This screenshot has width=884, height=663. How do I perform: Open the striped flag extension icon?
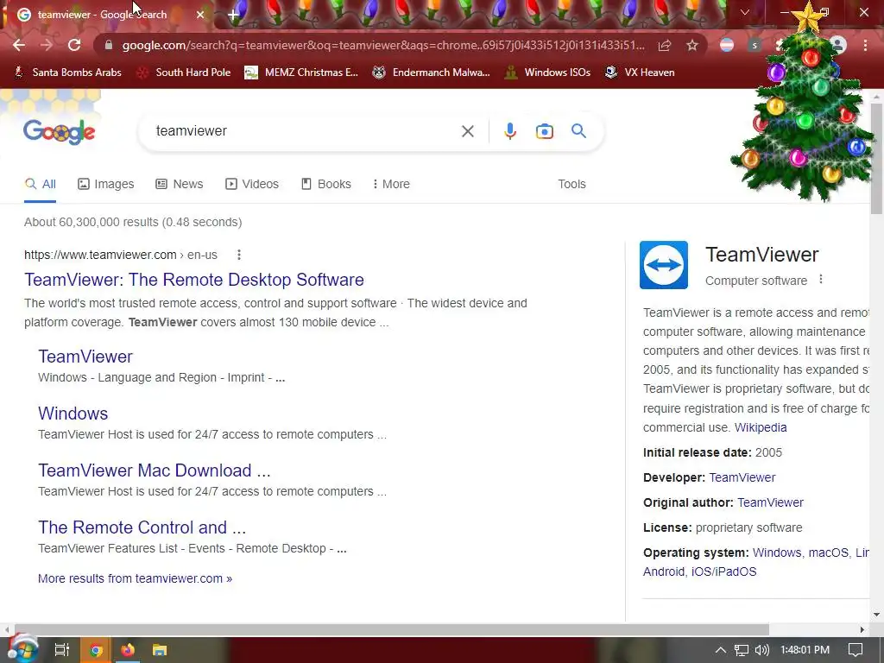click(x=727, y=45)
